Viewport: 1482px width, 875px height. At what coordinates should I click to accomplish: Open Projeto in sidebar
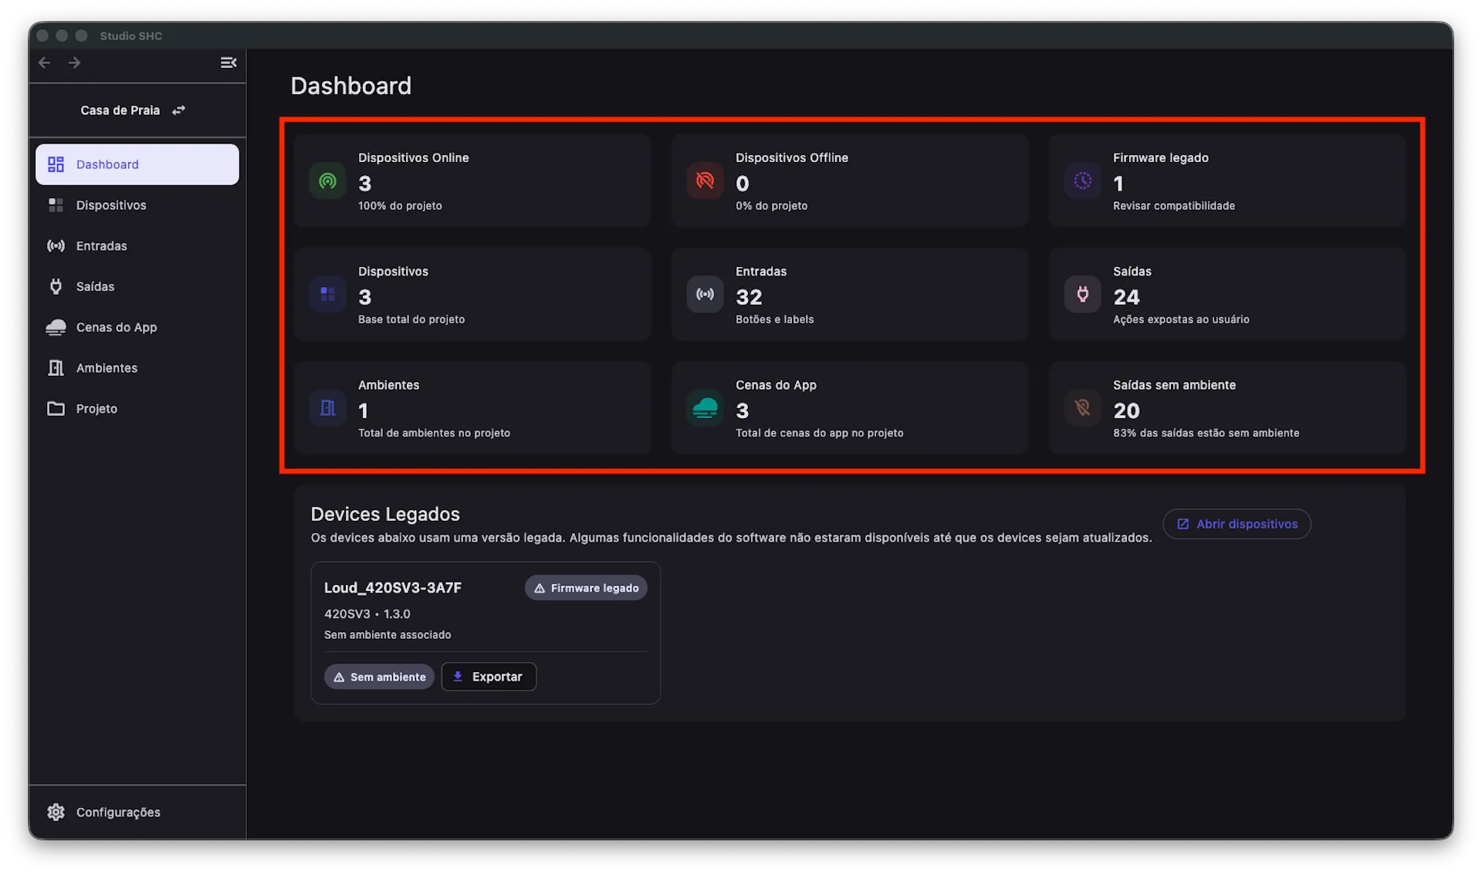coord(137,409)
